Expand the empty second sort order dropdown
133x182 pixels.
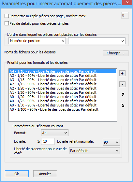click(x=97, y=41)
